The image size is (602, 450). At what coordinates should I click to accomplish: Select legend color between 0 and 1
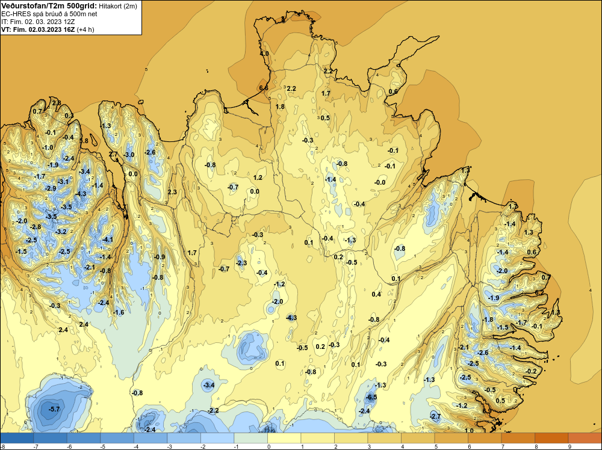[284, 438]
